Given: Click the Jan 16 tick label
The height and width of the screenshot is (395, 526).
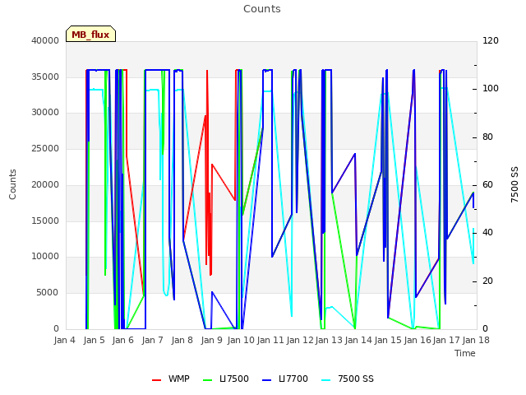Looking at the screenshot, I should pyautogui.click(x=418, y=340).
